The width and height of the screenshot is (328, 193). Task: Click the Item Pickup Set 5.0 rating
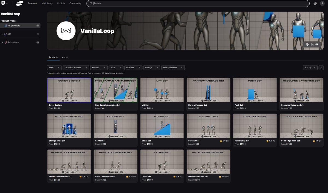coord(271,141)
